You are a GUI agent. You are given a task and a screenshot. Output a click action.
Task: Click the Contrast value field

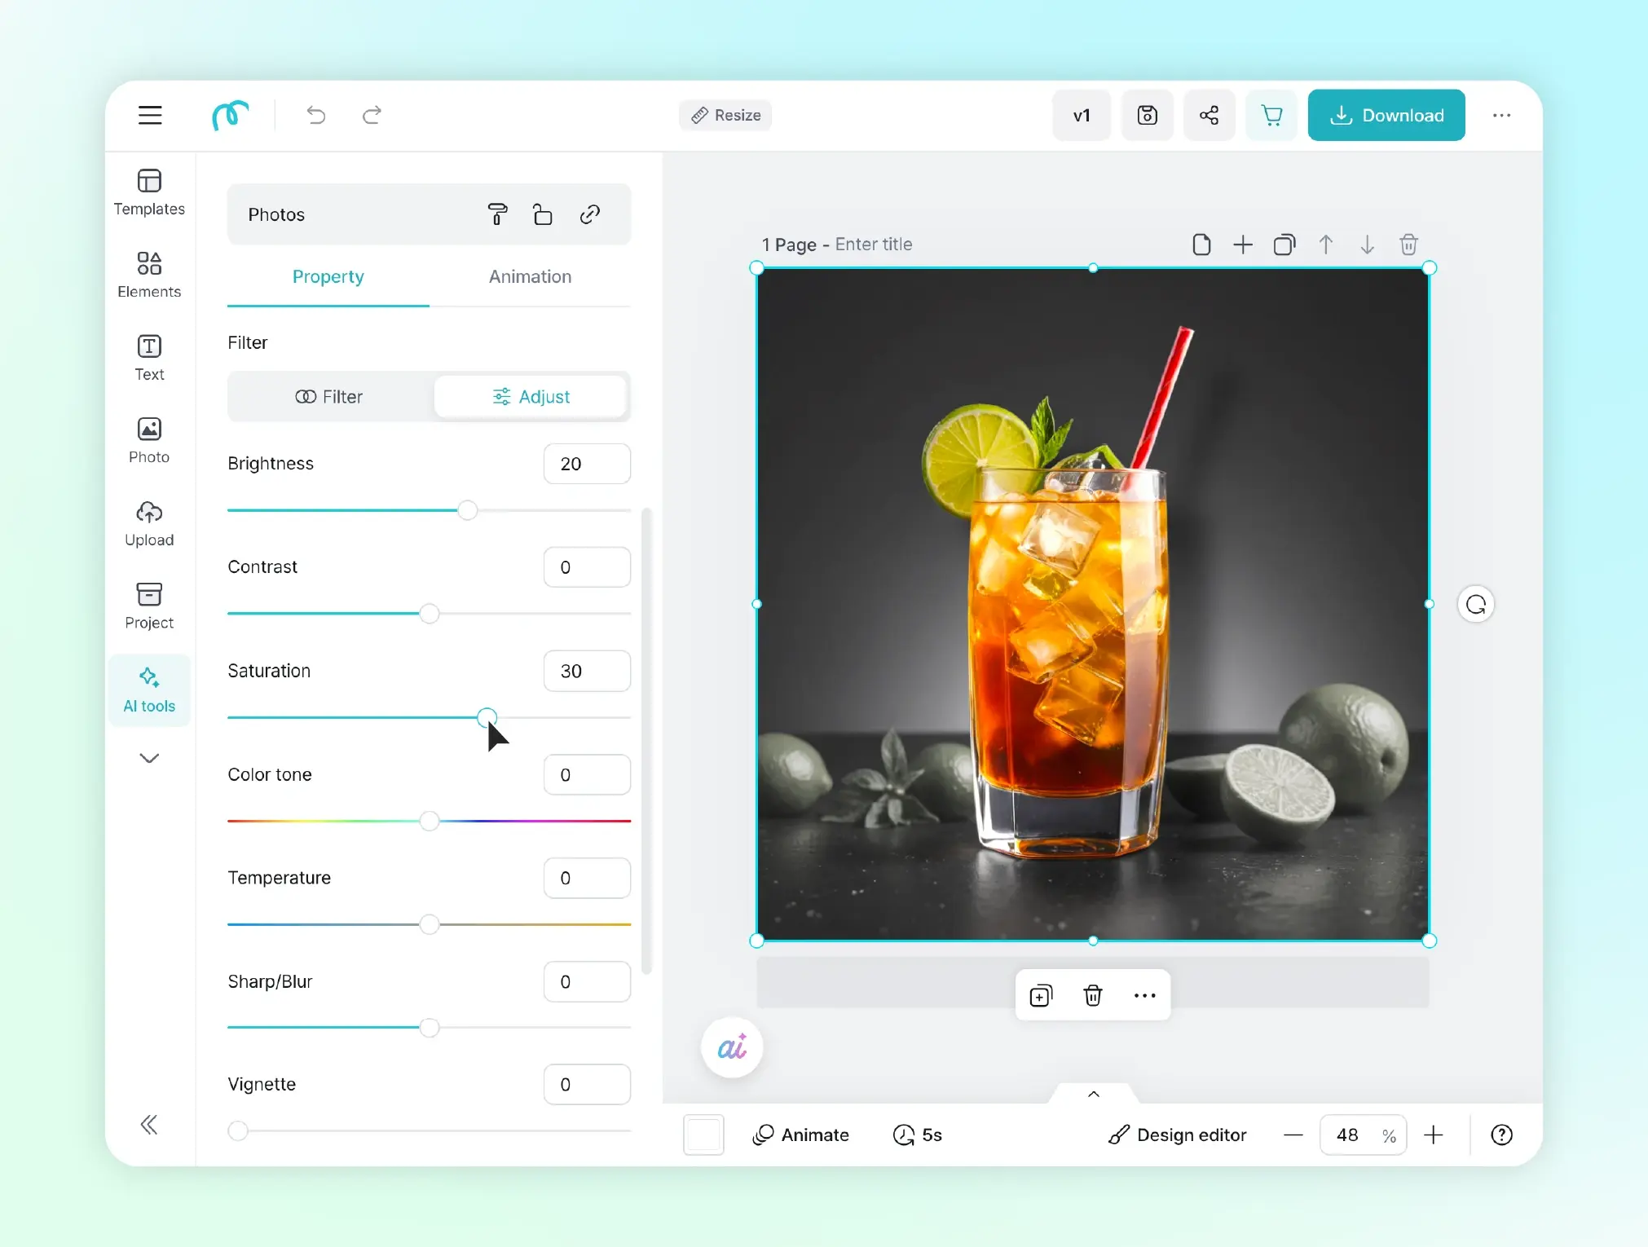[587, 567]
